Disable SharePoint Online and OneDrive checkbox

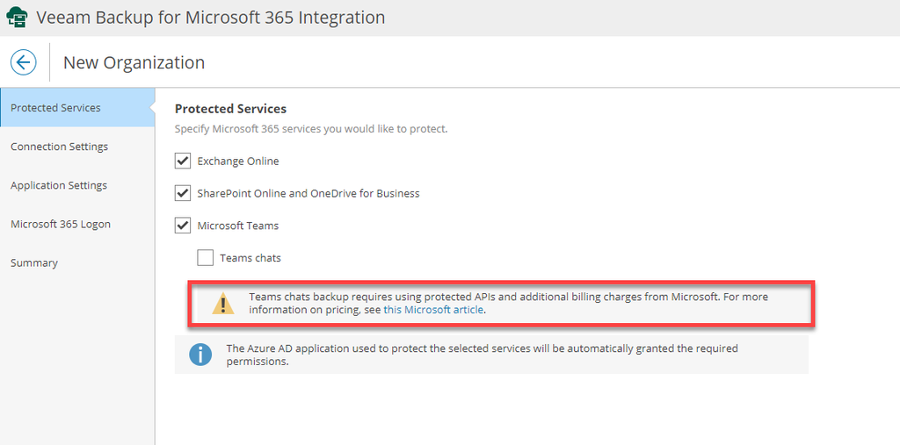click(x=183, y=193)
